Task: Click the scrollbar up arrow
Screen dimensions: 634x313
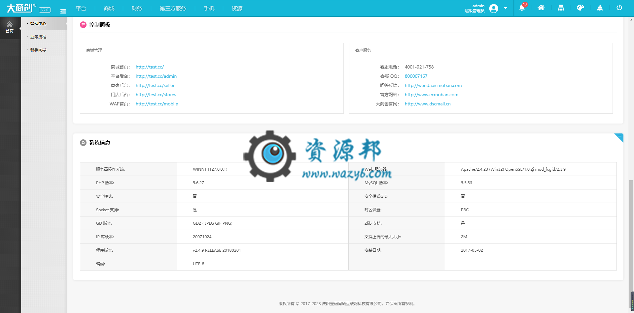Action: pos(631,20)
